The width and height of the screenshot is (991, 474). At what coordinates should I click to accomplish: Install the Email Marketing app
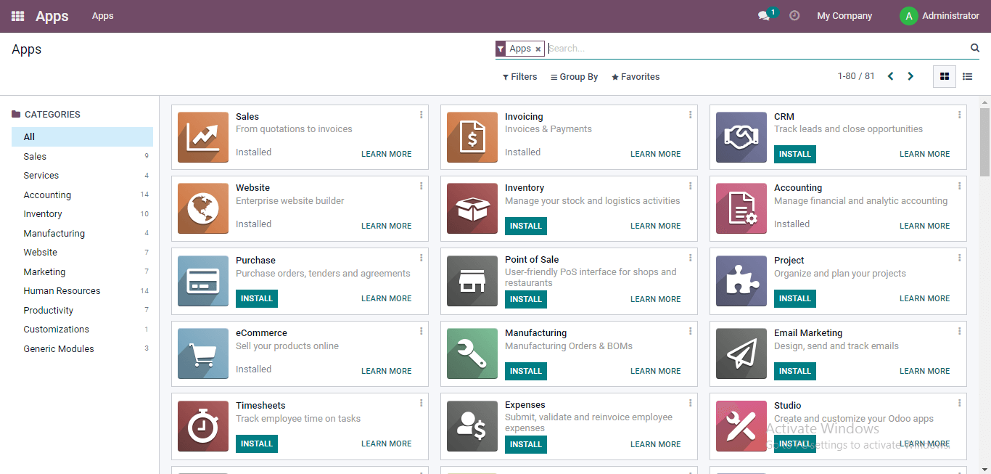(x=795, y=371)
